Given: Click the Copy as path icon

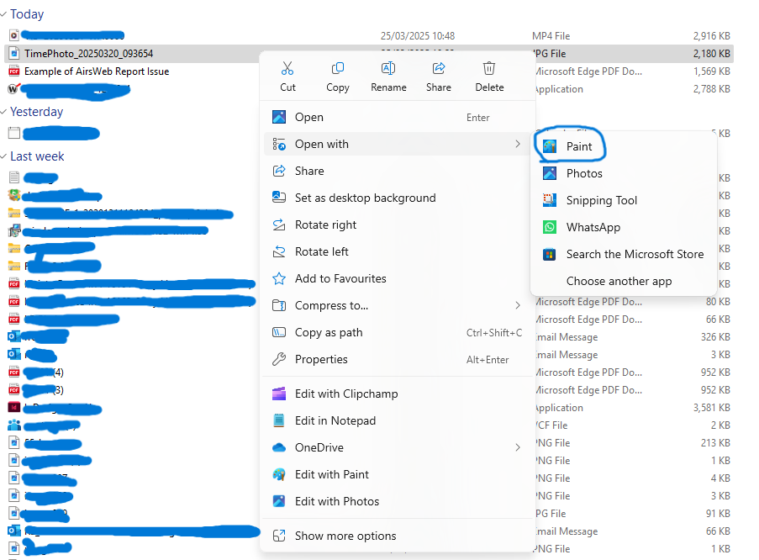Looking at the screenshot, I should [279, 332].
